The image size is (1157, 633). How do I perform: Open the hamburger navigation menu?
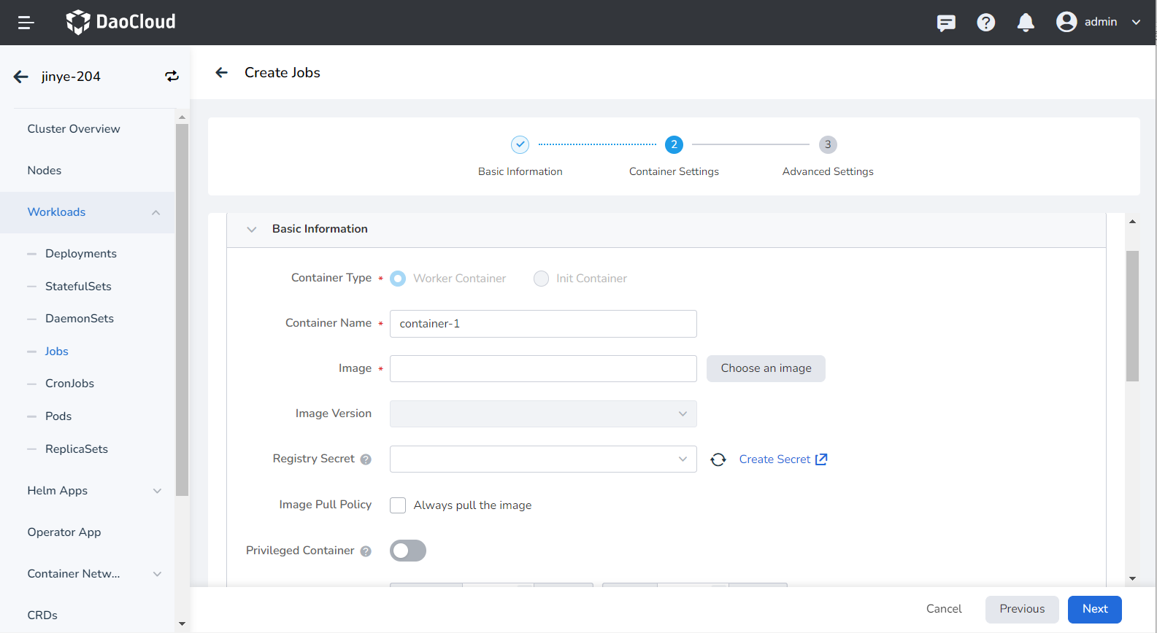[x=26, y=23]
